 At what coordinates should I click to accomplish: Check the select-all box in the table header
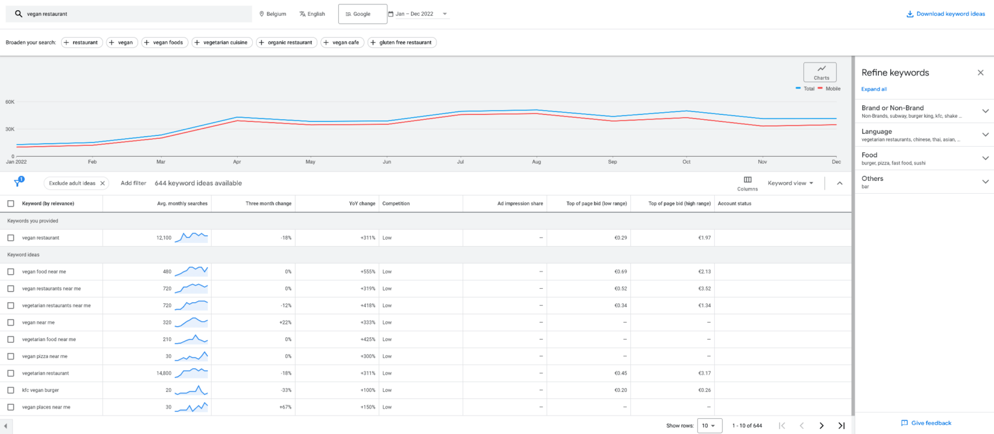10,203
